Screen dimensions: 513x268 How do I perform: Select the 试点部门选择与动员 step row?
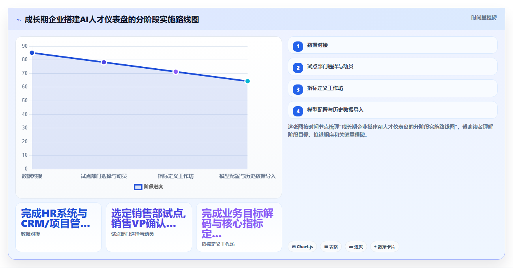[x=393, y=67]
